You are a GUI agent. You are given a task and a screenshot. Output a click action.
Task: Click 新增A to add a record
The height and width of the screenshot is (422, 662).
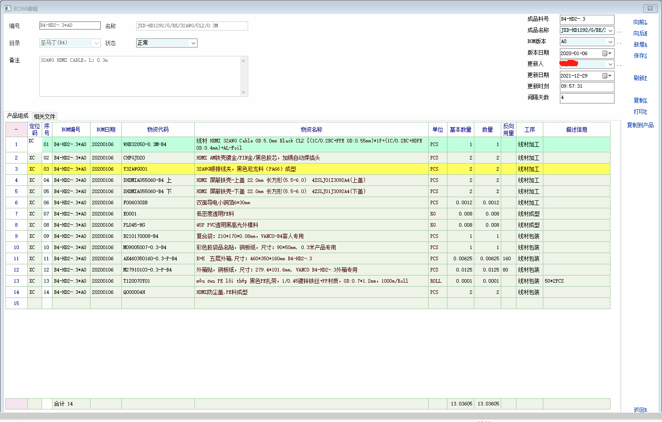tap(640, 44)
